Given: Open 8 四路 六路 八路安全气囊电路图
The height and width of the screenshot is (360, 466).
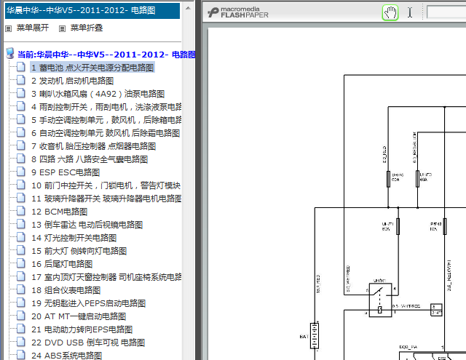Looking at the screenshot, I should click(x=90, y=159).
